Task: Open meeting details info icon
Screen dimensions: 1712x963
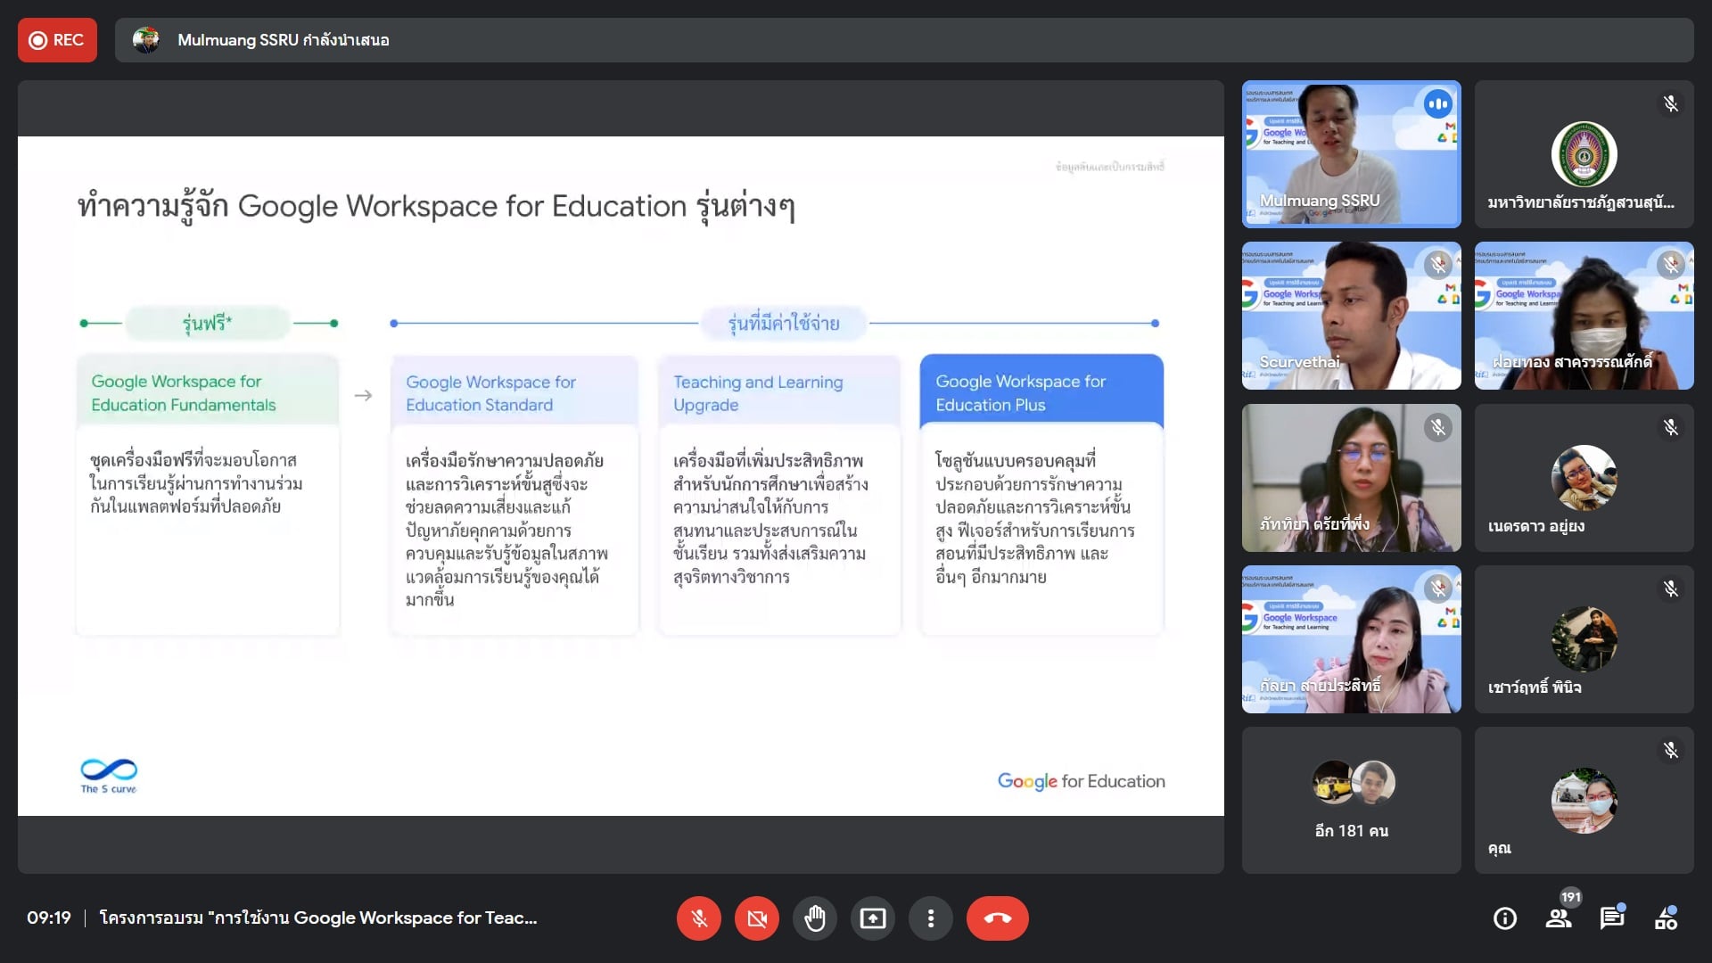Action: coord(1505,918)
